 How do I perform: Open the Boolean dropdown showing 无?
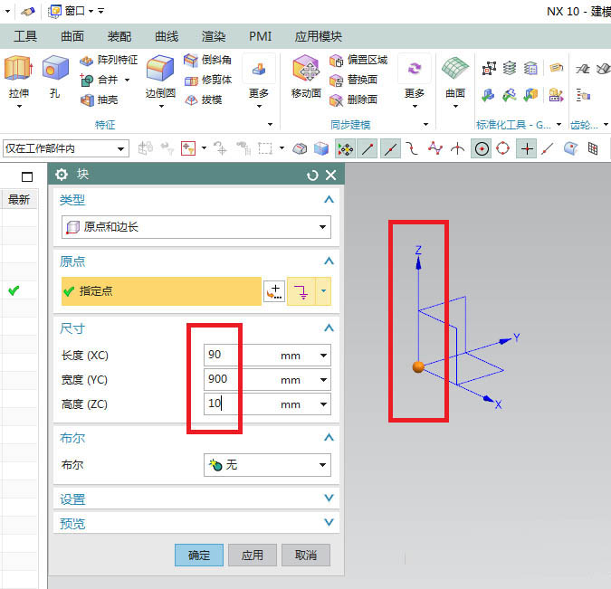pyautogui.click(x=267, y=465)
